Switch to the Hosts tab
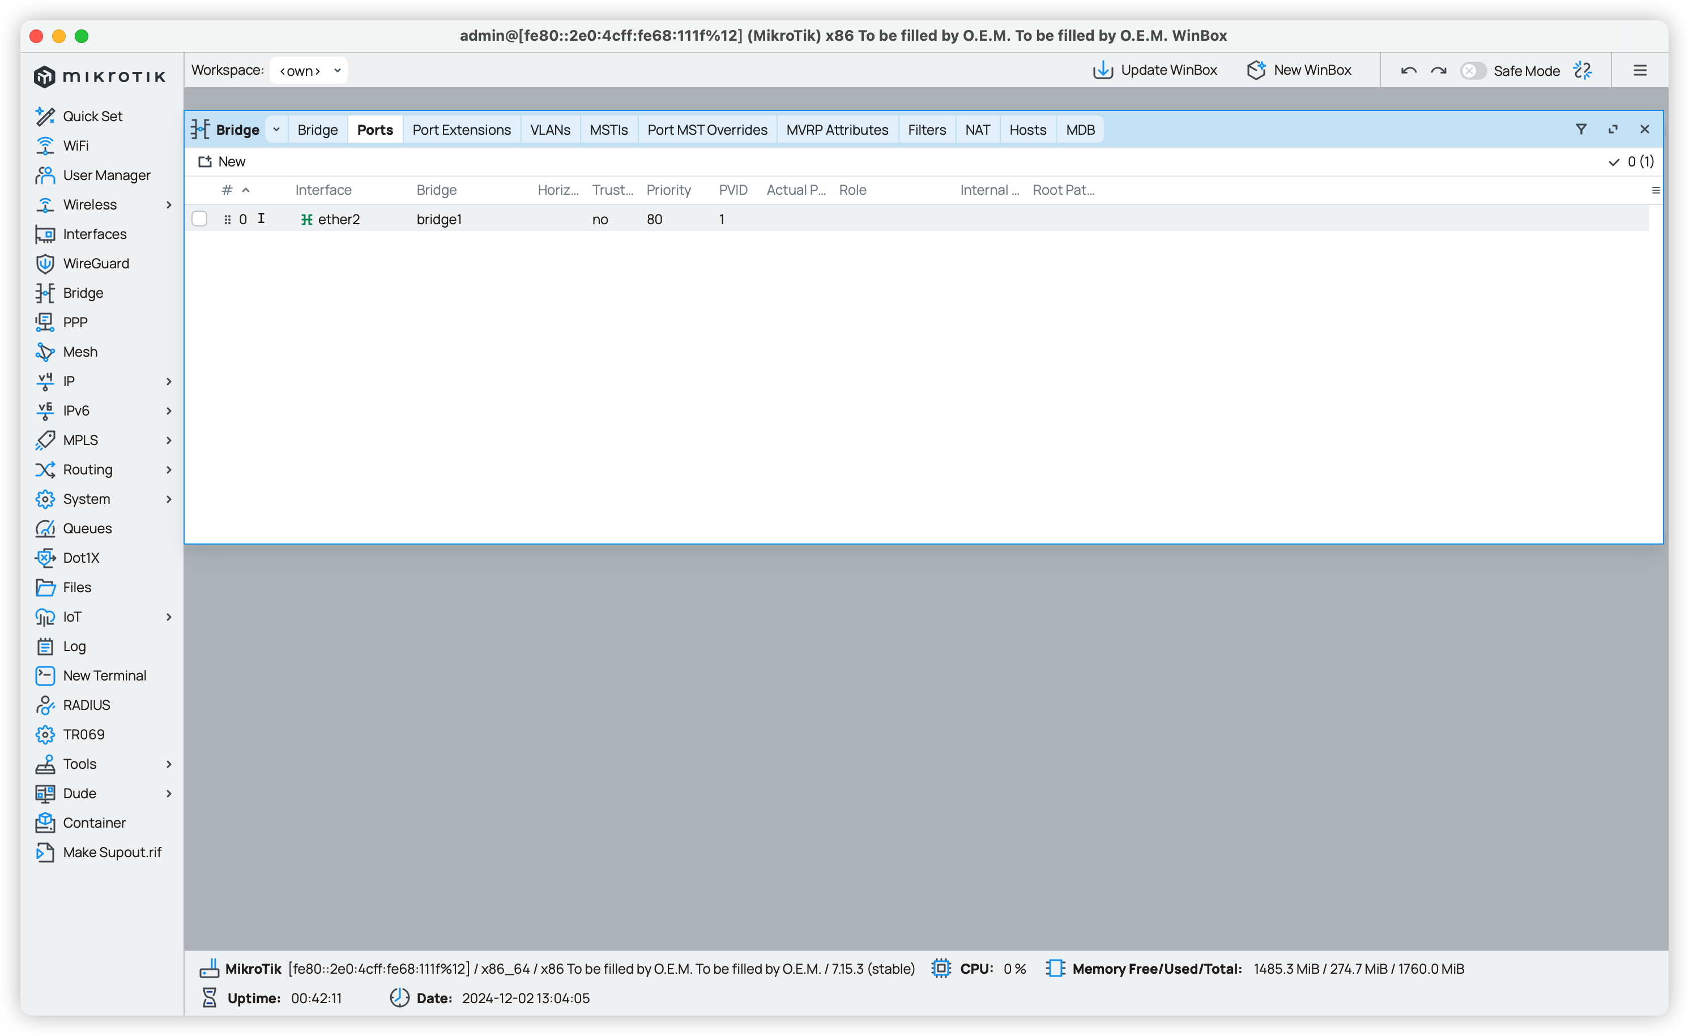Viewport: 1689px width, 1036px height. coord(1027,130)
